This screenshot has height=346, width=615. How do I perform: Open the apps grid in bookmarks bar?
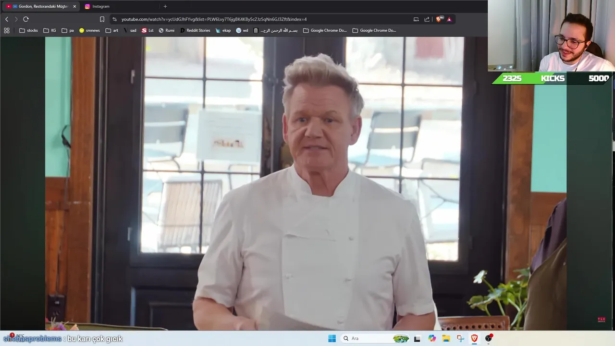[7, 30]
